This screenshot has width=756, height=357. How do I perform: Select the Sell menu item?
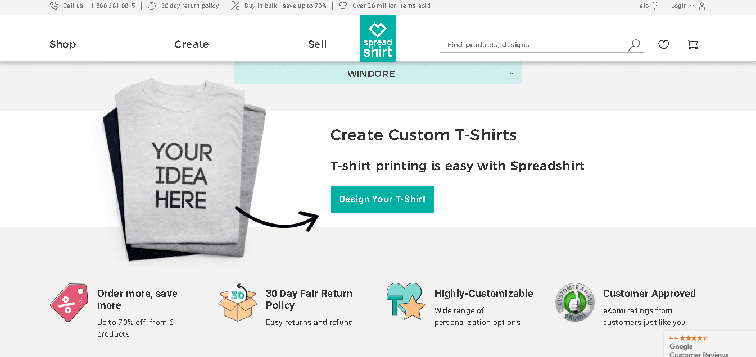[x=317, y=44]
